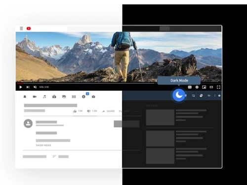Open the three-dot more actions menu

pyautogui.click(x=136, y=111)
